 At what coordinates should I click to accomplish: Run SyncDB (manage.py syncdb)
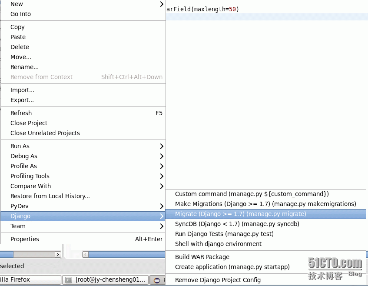coord(265,224)
